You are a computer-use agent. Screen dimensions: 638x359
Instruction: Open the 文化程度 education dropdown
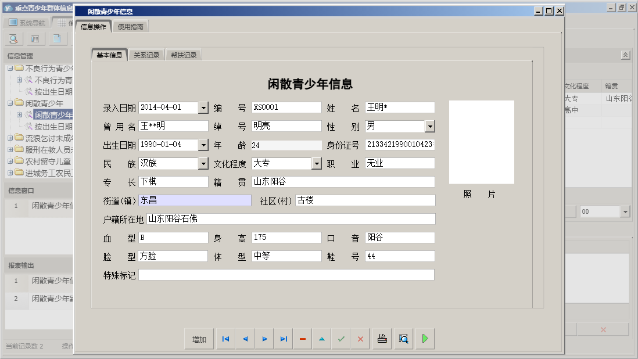(x=317, y=163)
